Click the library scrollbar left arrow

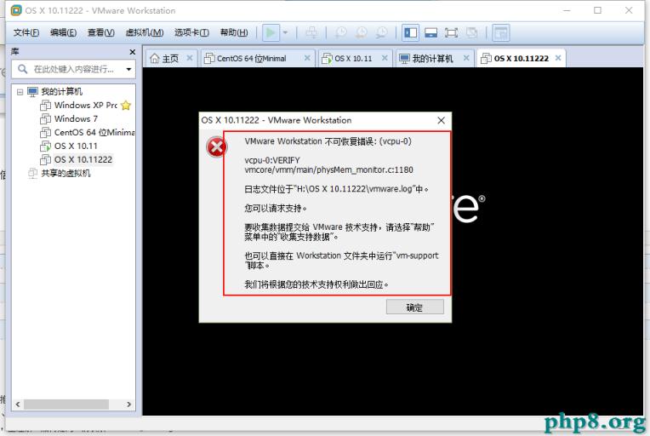pos(17,404)
